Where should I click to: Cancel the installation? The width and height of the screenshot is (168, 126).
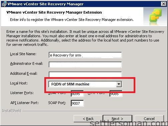click(x=149, y=119)
